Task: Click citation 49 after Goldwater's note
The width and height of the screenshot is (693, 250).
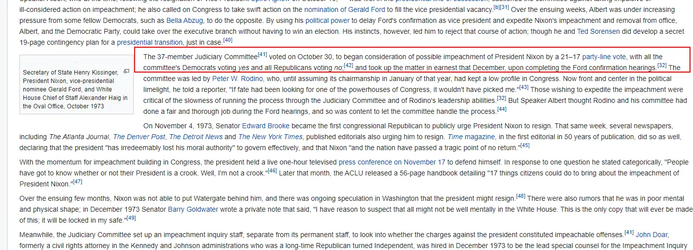Action: point(131,218)
